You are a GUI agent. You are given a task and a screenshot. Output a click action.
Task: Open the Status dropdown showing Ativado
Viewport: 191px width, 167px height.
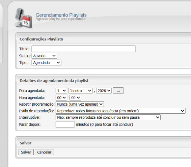point(44,56)
